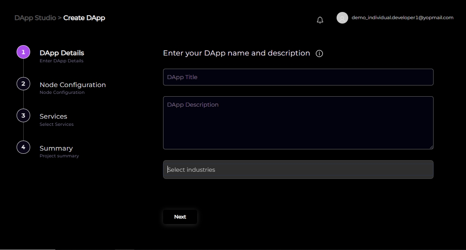Click the user profile avatar
Image resolution: width=466 pixels, height=250 pixels.
342,18
